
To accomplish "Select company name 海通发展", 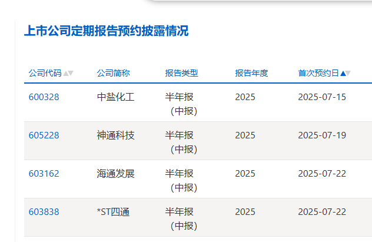I will click(115, 174).
